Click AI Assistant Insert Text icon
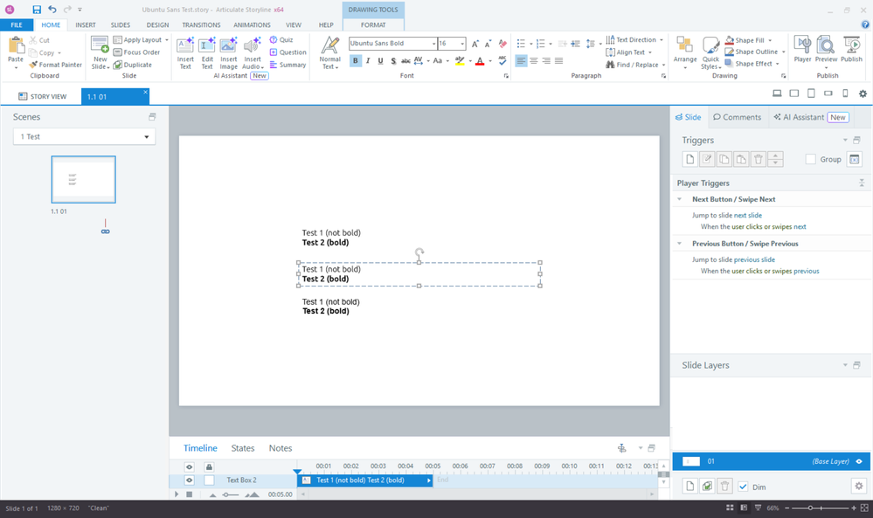The image size is (873, 518). pos(185,45)
